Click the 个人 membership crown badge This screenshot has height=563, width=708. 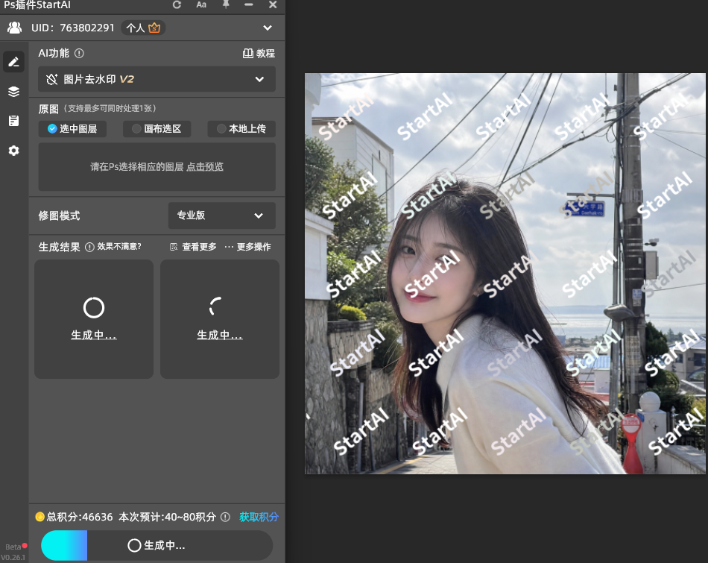coord(143,28)
